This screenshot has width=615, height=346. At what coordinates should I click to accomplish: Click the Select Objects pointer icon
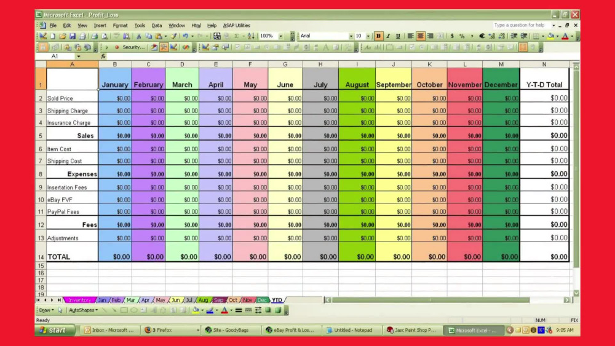[60, 310]
